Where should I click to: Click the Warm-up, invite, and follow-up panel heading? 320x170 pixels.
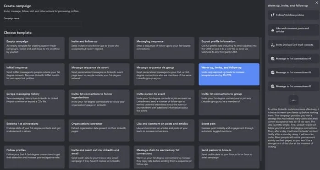pos(288,5)
